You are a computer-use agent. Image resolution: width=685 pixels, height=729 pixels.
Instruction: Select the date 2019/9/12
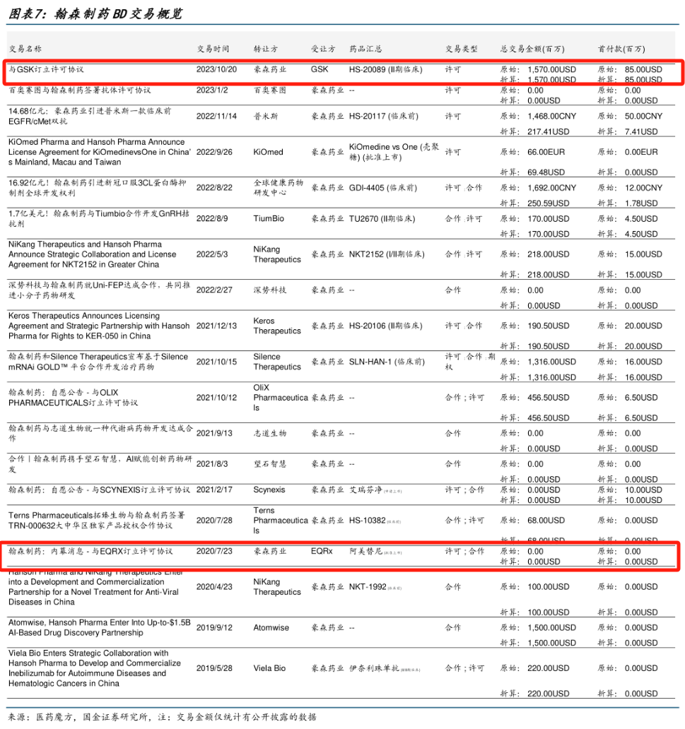click(214, 628)
